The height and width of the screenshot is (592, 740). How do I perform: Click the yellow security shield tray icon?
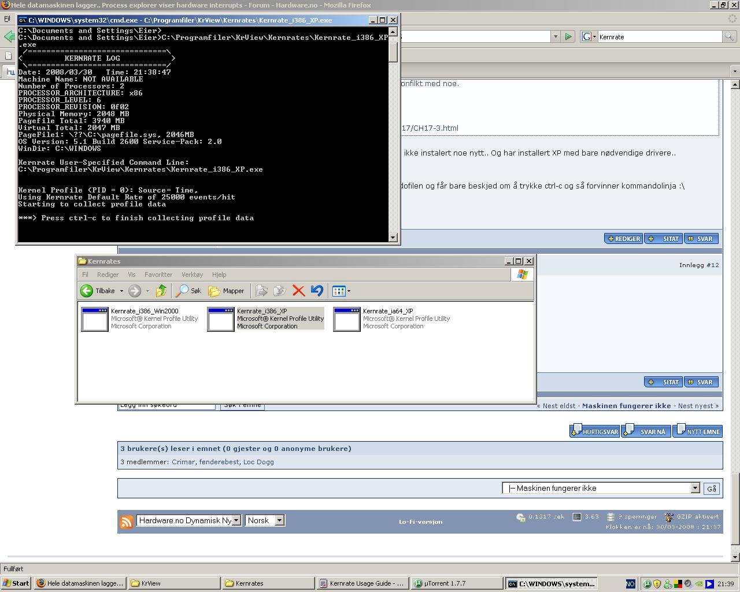(x=657, y=584)
